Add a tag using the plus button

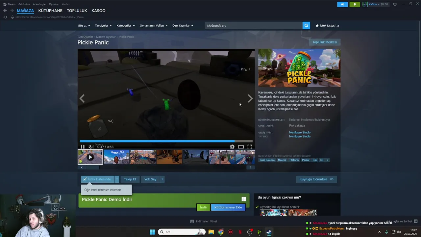point(327,160)
